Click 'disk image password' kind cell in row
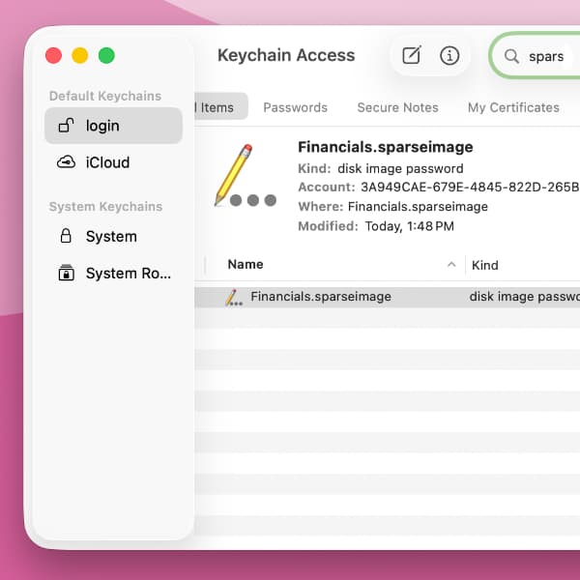The width and height of the screenshot is (580, 580). pos(525,297)
